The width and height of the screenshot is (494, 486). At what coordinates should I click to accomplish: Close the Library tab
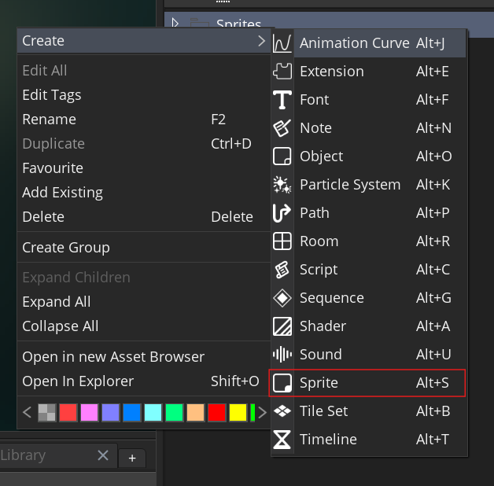click(103, 455)
